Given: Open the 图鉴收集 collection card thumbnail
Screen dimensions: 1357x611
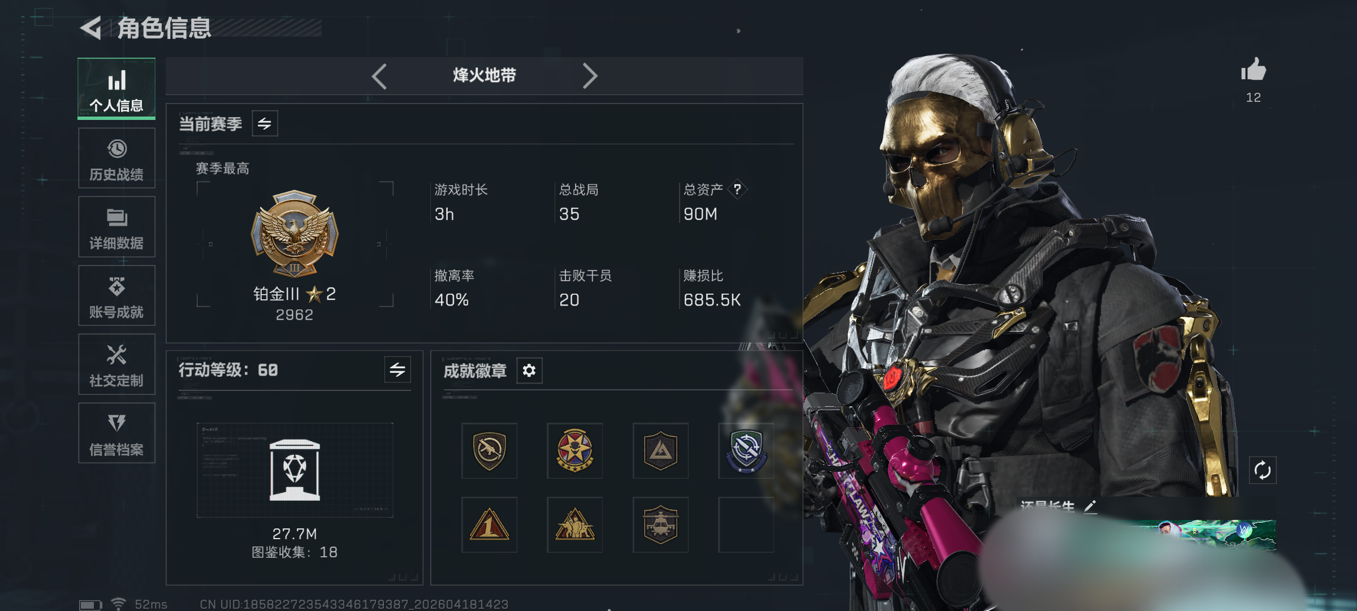Looking at the screenshot, I should point(295,470).
